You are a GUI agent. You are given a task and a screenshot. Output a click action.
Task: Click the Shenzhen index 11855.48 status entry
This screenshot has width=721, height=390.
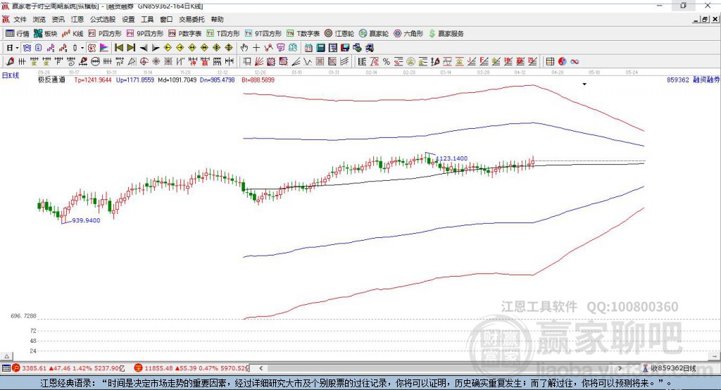191,368
